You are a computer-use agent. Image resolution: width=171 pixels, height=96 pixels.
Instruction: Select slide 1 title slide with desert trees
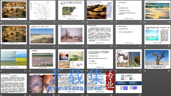click(14, 10)
